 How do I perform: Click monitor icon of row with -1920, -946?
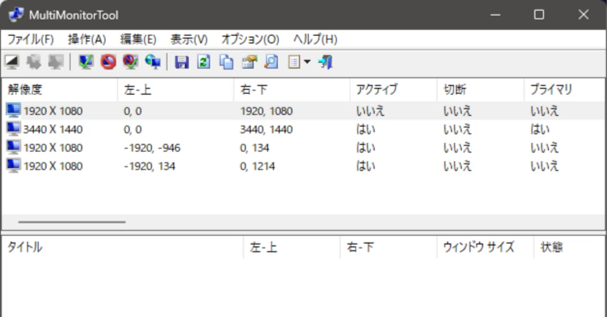pos(13,148)
